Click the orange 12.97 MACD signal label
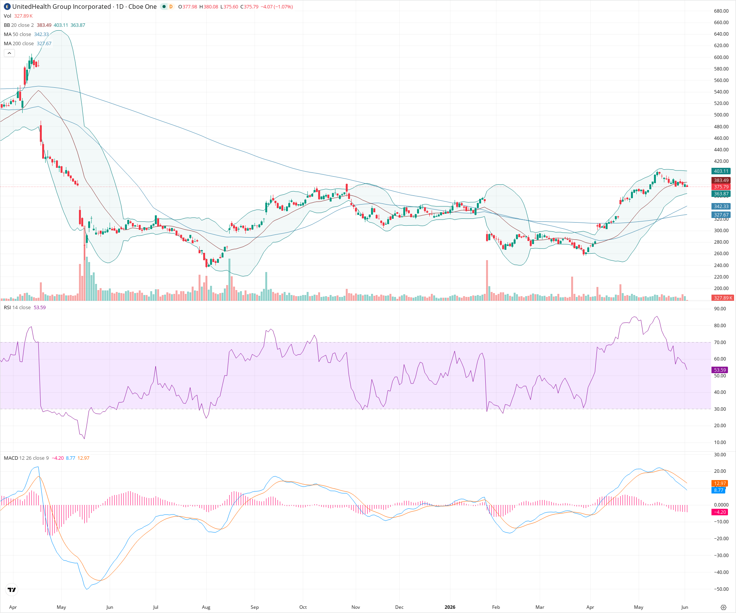This screenshot has height=613, width=736. 720,484
